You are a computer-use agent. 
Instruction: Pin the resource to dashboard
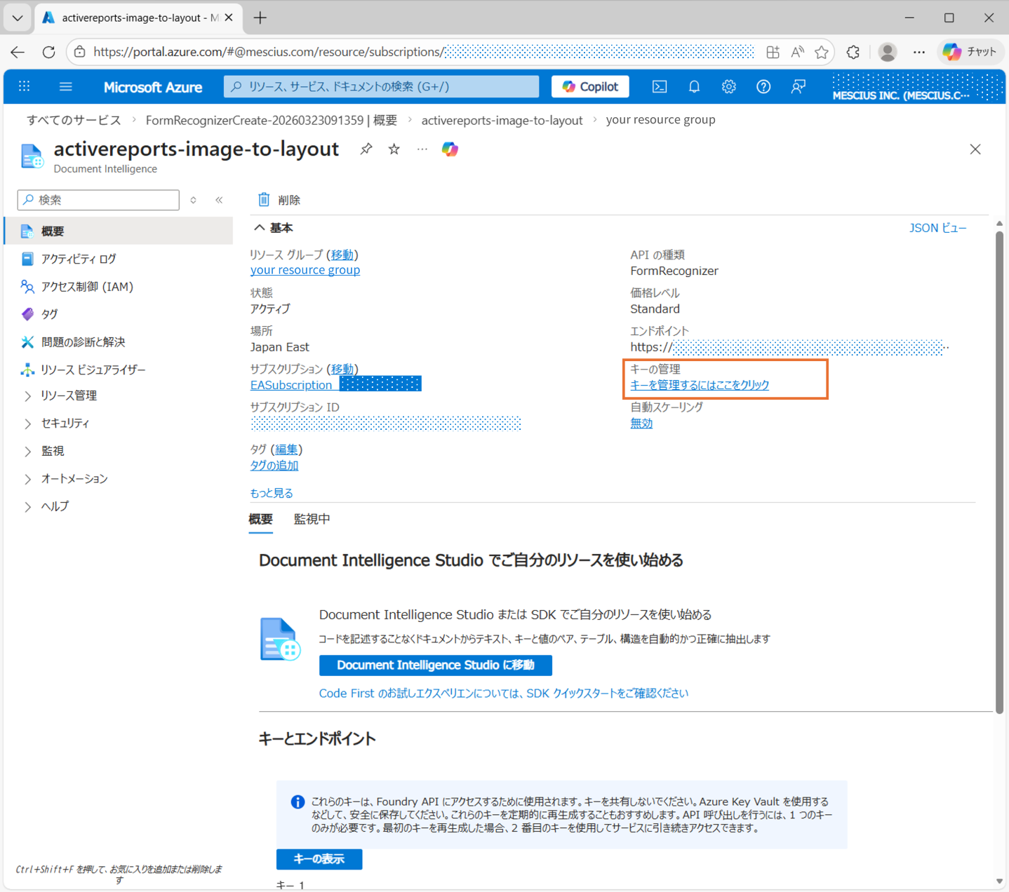click(x=366, y=149)
